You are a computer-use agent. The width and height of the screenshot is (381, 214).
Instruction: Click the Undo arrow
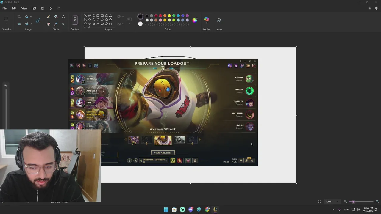(x=51, y=8)
